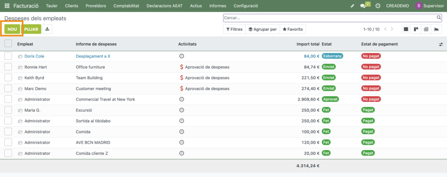Click the search magnifier icon
This screenshot has height=177, width=447.
[x=439, y=18]
